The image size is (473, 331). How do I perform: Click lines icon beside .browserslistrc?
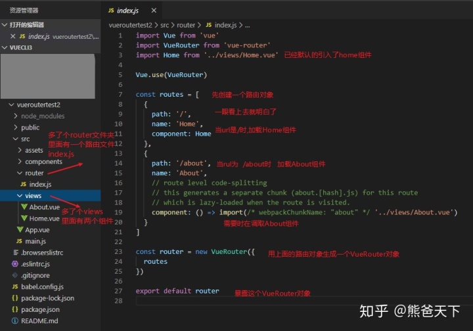pyautogui.click(x=16, y=253)
